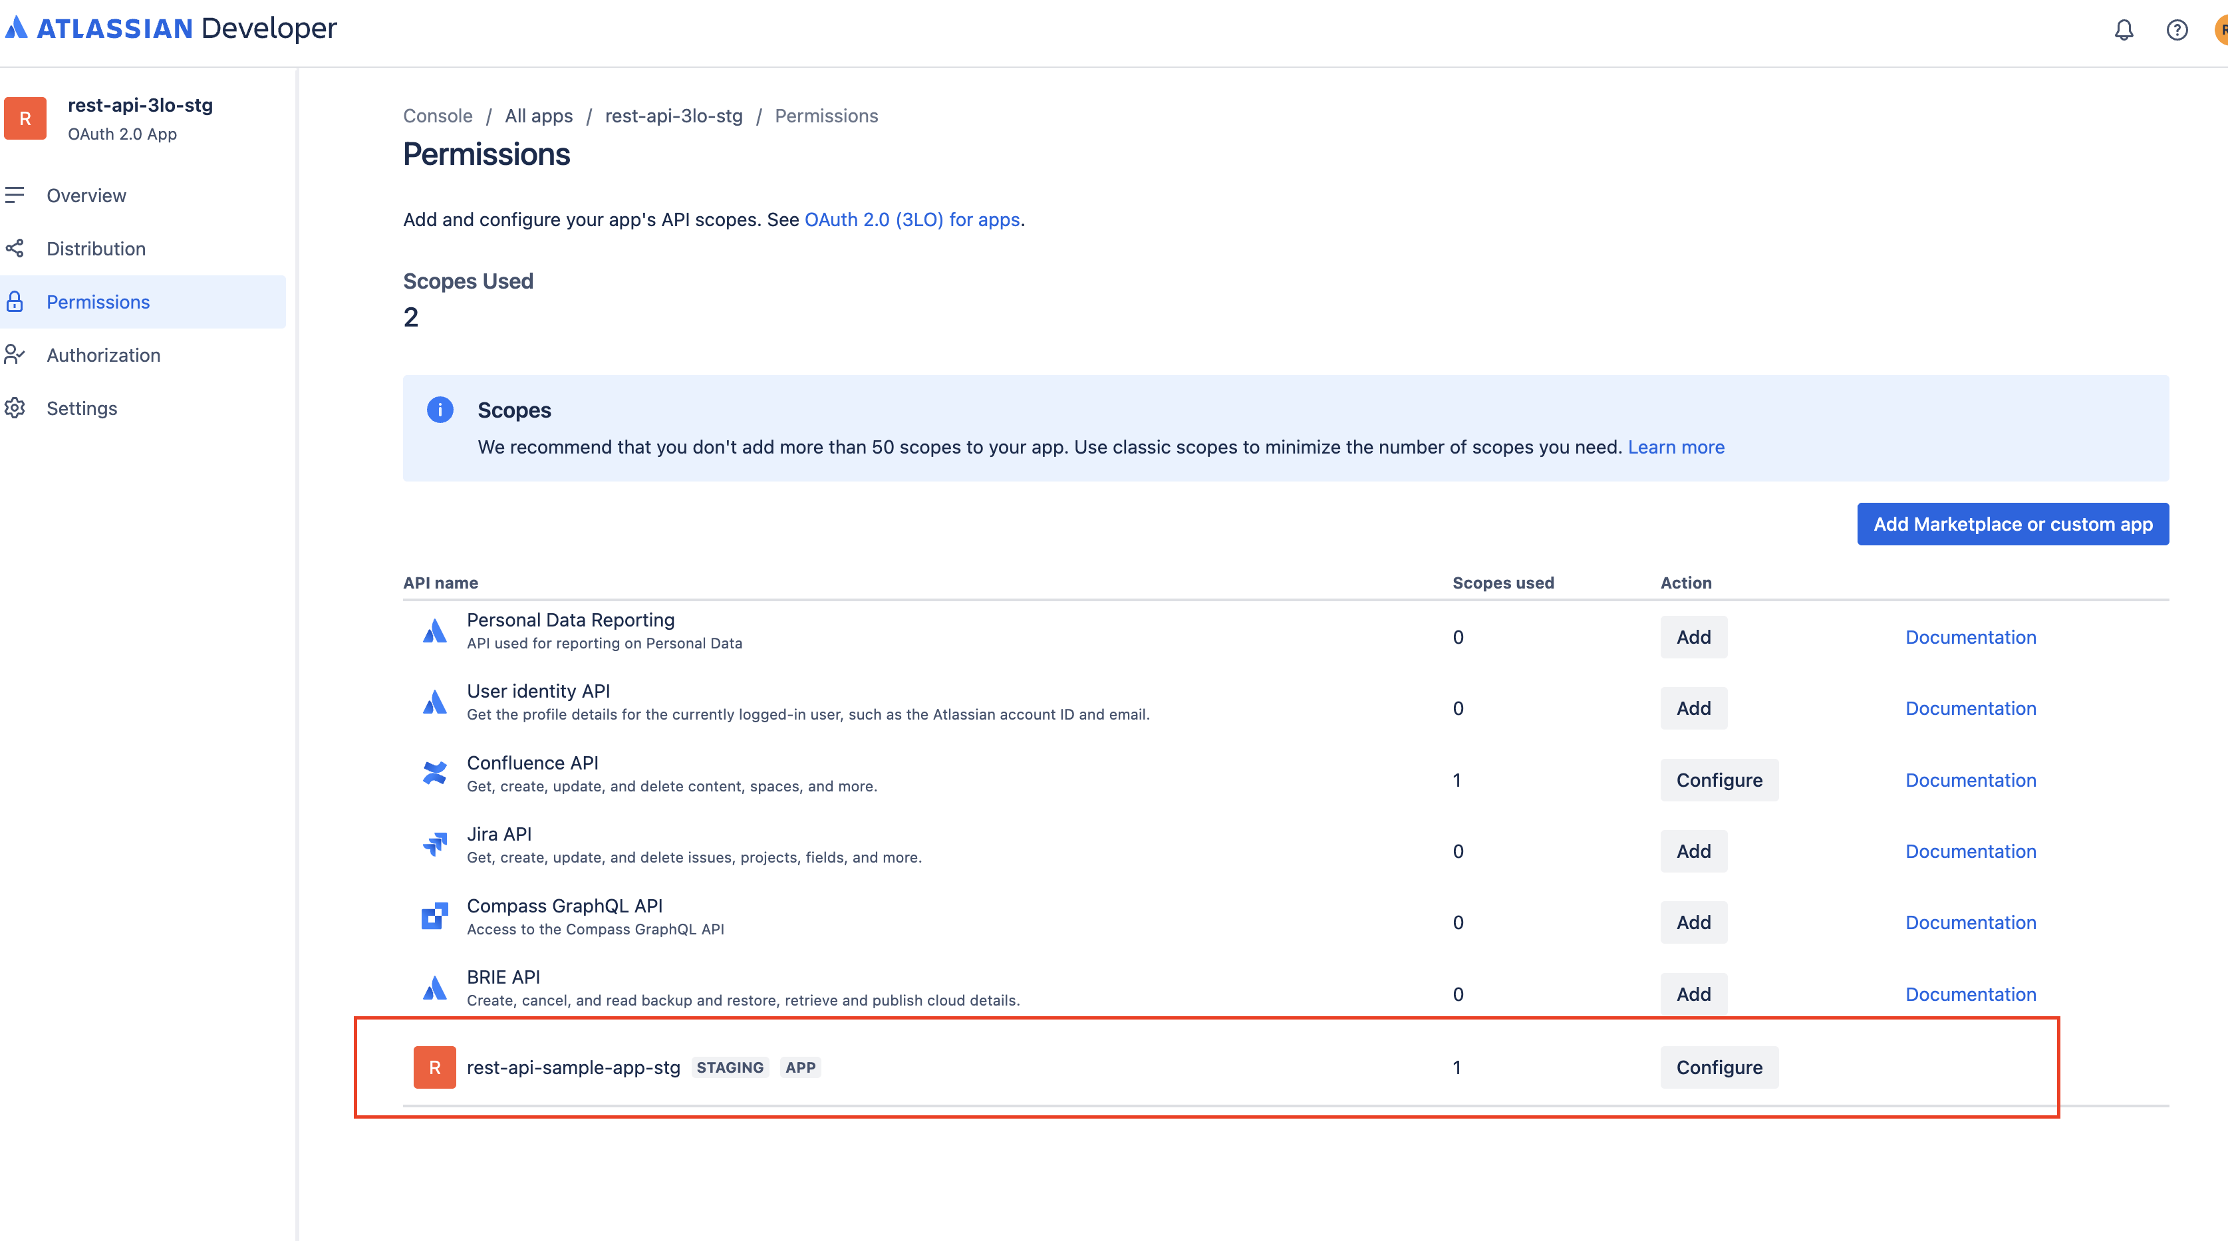Image resolution: width=2228 pixels, height=1241 pixels.
Task: Click Add Marketplace or custom app button
Action: coord(2012,524)
